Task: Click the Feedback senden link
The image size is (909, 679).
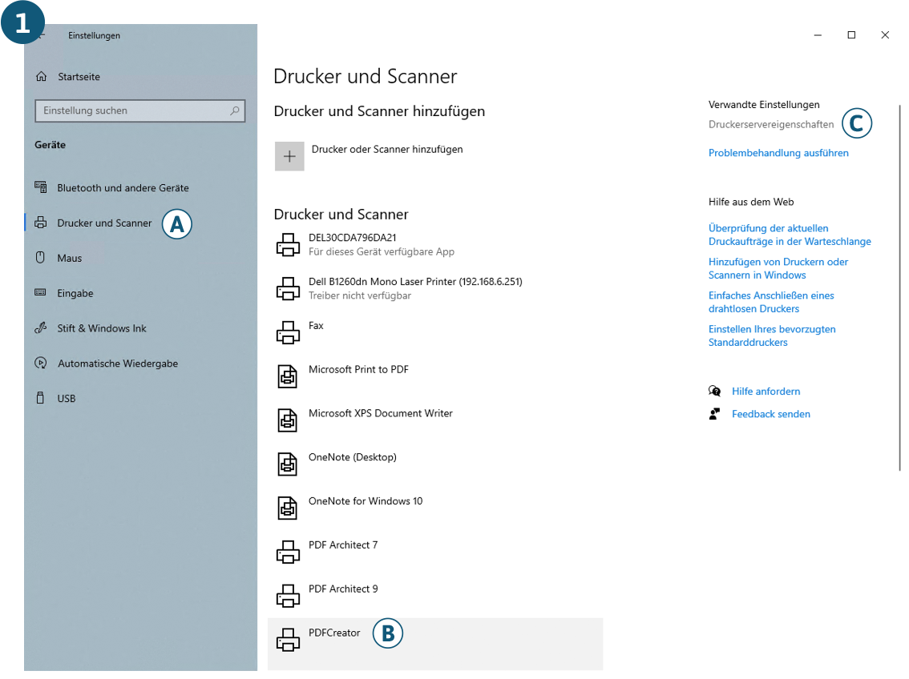Action: point(771,414)
